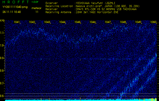159x101 pixels.
Task: Click the RTL-SDR V5 52.905MHz receiver value
Action: click(x=106, y=9)
